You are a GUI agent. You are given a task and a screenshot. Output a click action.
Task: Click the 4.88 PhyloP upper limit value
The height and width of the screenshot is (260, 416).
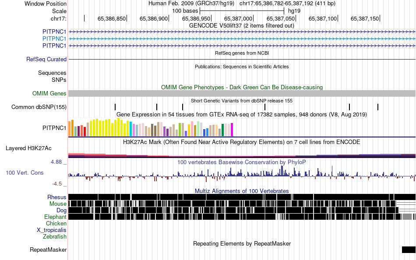(56, 162)
